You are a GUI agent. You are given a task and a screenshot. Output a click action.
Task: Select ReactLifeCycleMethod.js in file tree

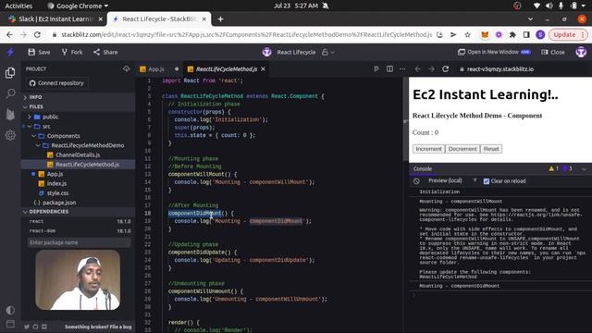click(x=78, y=165)
